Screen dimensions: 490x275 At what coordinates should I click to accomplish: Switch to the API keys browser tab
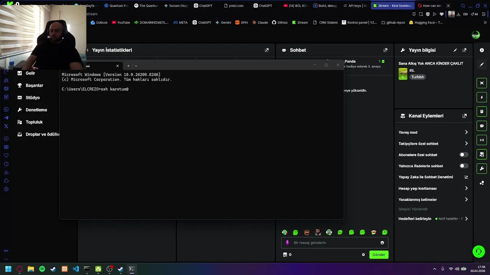[x=355, y=6]
